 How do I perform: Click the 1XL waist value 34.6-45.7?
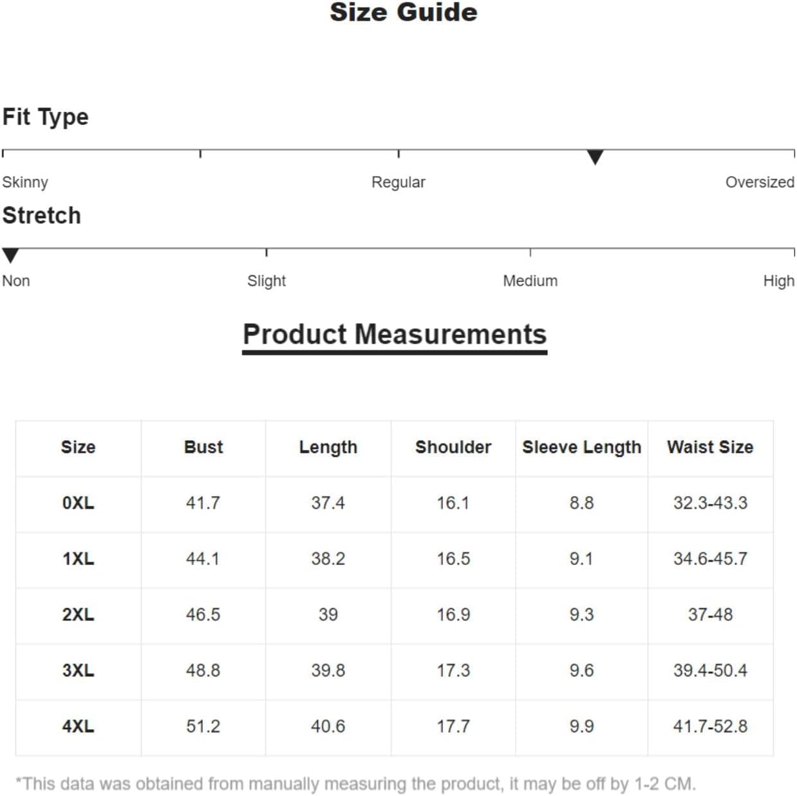[710, 559]
